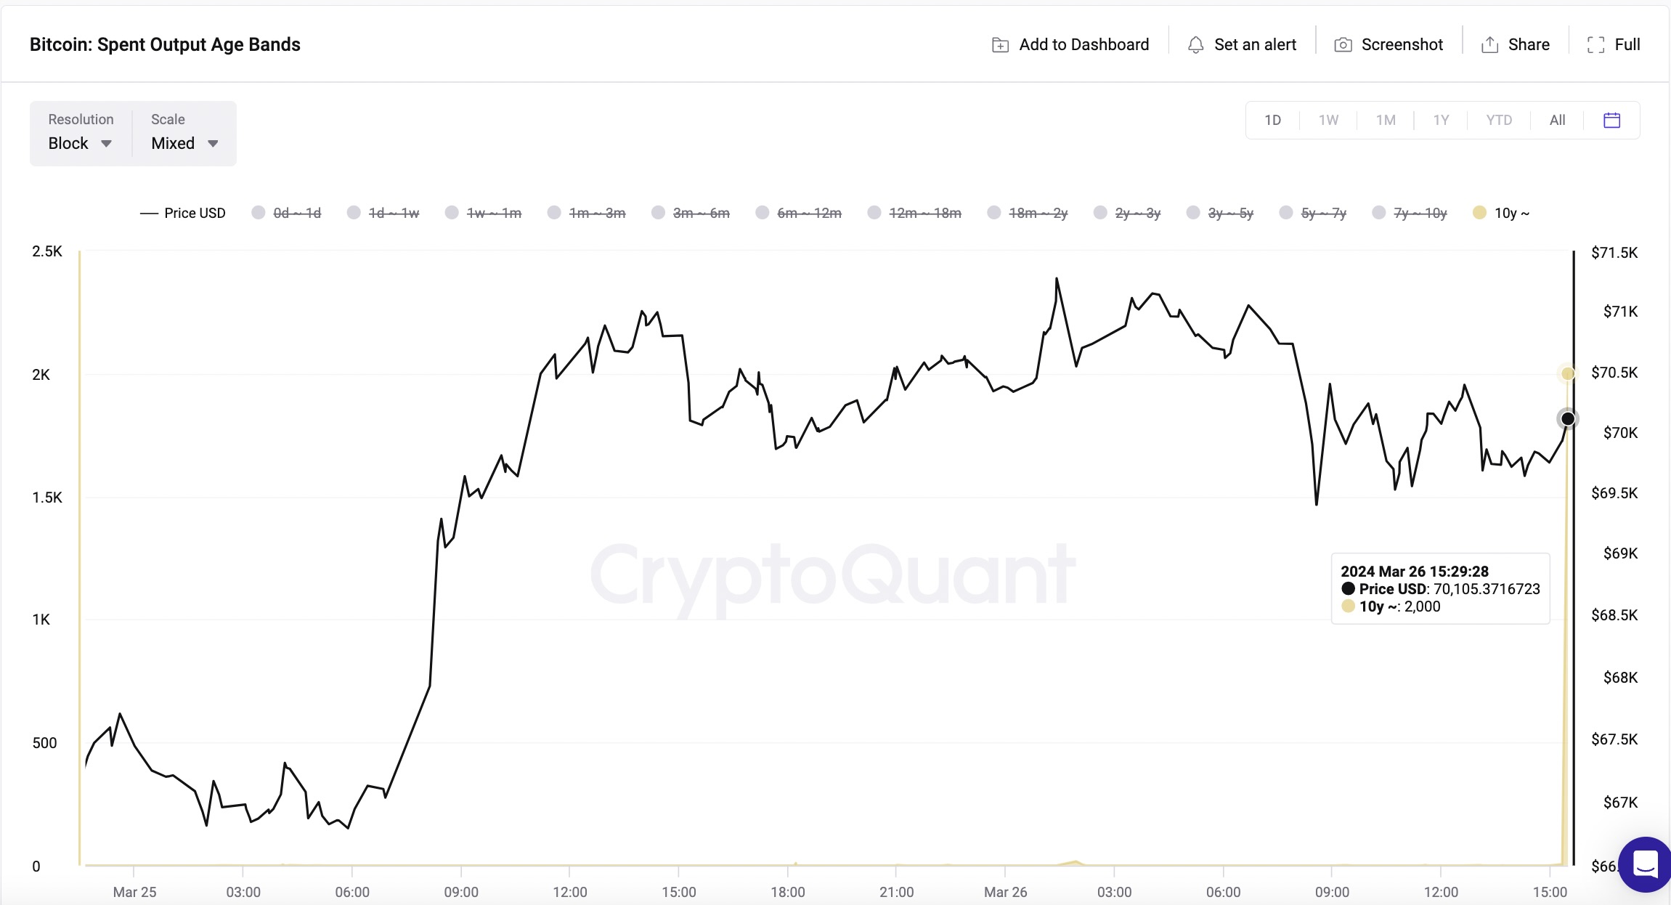1671x905 pixels.
Task: Open the chat support bubble
Action: pos(1646,864)
